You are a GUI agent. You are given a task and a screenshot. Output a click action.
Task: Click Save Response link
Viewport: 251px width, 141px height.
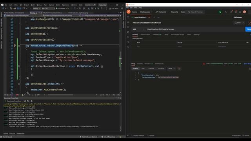click(x=247, y=63)
